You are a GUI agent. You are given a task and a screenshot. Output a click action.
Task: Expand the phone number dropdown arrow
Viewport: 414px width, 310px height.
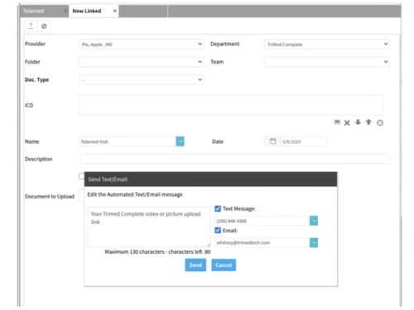pyautogui.click(x=314, y=221)
